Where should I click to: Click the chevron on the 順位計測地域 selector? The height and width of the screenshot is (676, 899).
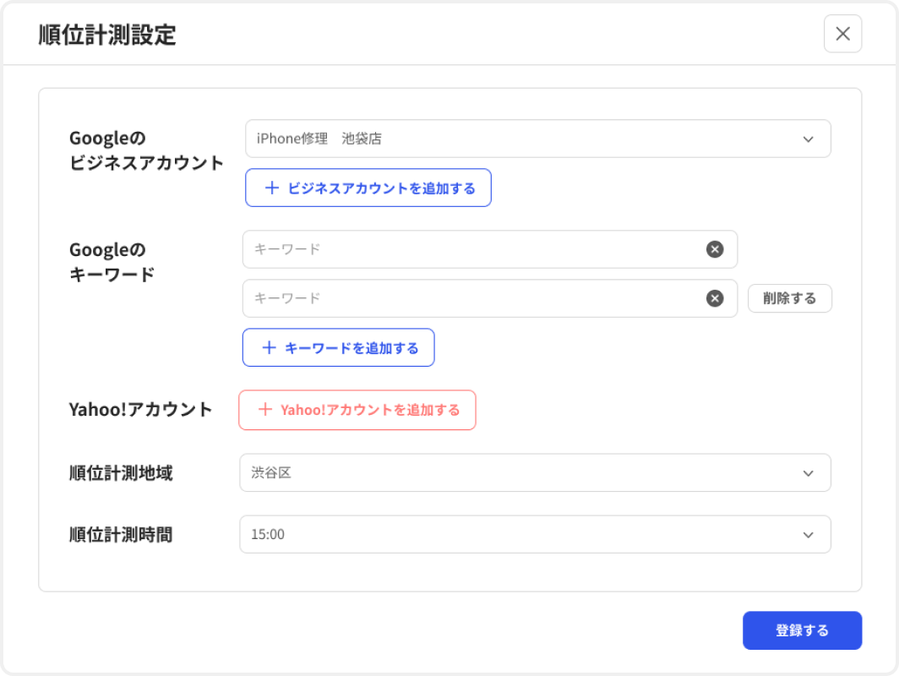point(809,473)
